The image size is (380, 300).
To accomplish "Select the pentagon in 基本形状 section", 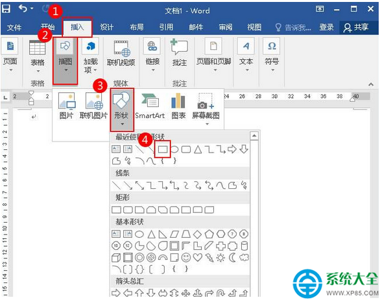I will [209, 234].
